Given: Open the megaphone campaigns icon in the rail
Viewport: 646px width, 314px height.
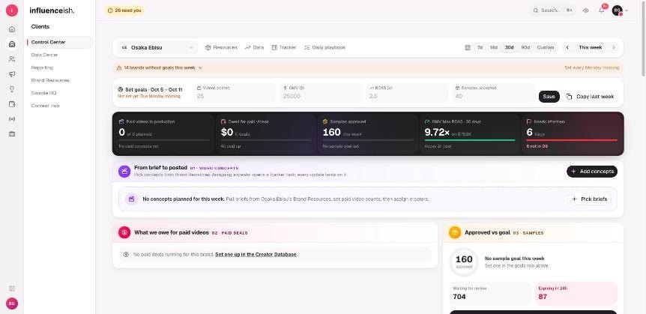Looking at the screenshot, I should click(12, 74).
